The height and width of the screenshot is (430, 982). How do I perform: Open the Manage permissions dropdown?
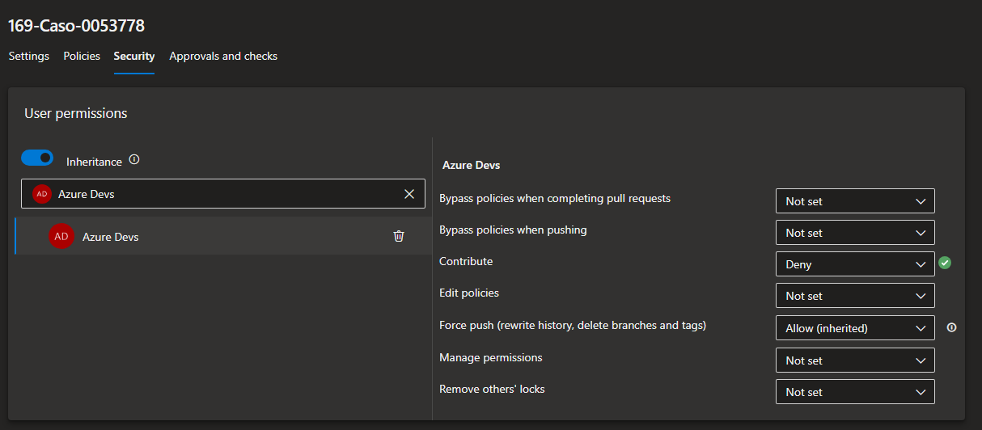tap(854, 360)
